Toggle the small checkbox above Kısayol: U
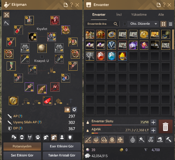This screenshot has width=175, height=160. (x=42, y=57)
